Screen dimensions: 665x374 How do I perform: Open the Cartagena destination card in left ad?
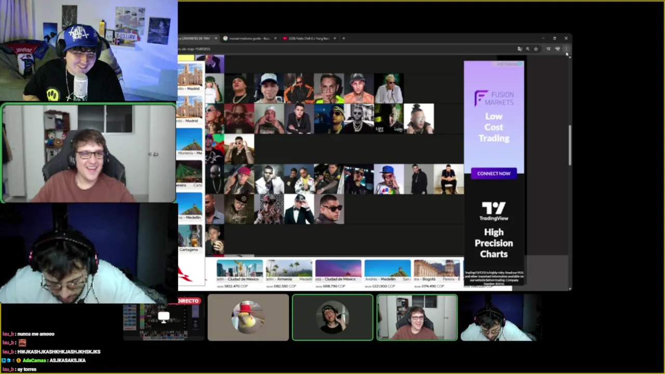[190, 238]
